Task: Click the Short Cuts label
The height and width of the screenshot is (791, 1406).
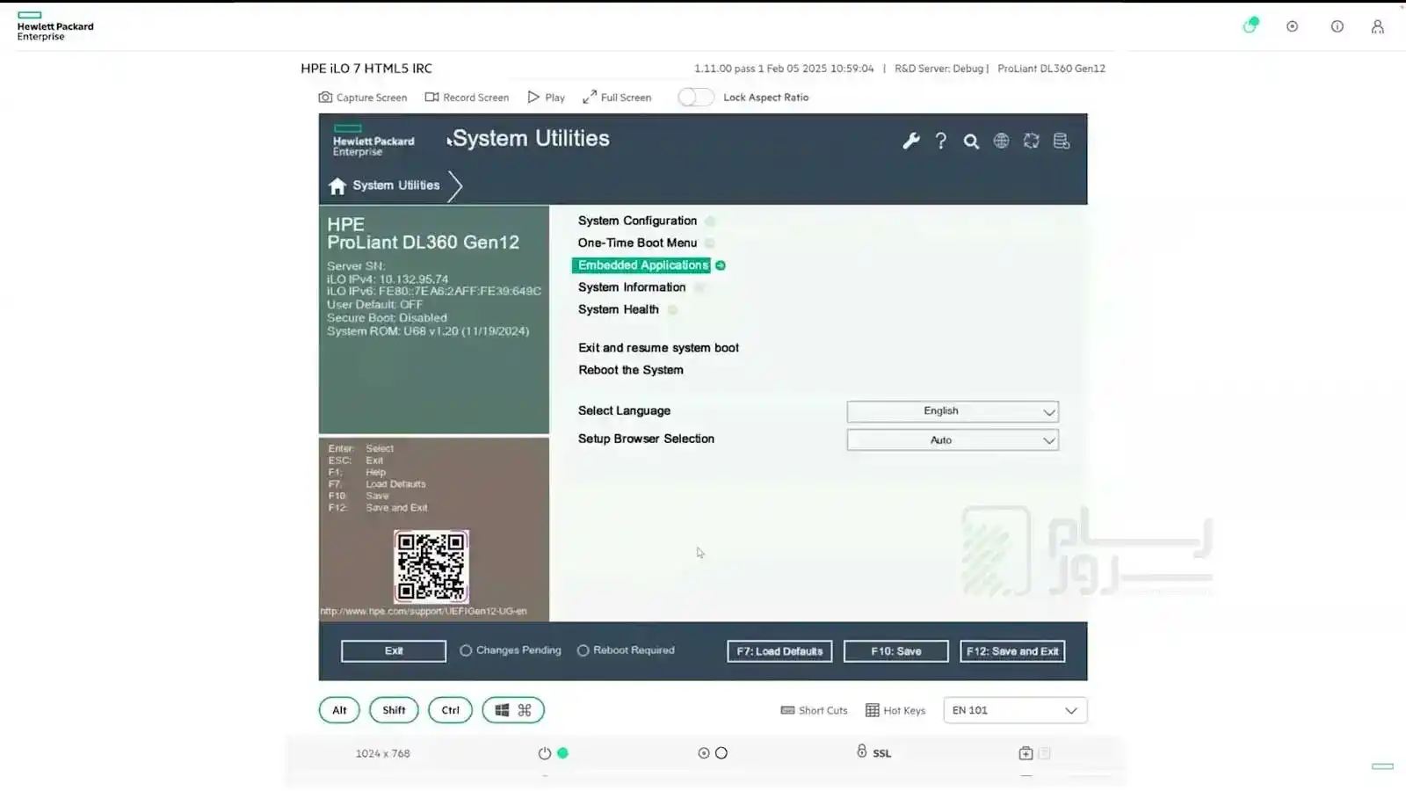Action: (x=823, y=710)
